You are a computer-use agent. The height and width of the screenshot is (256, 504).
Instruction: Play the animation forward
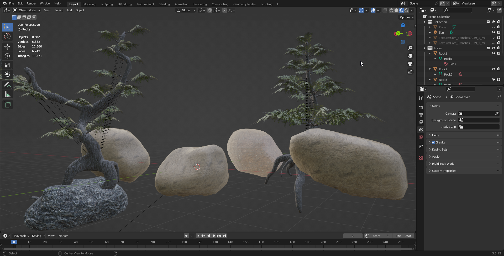coord(214,236)
